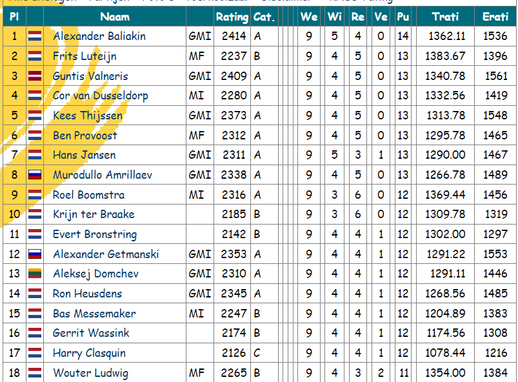Click on Hans Jansen's name
Screen dimensions: 518x382
click(85, 155)
